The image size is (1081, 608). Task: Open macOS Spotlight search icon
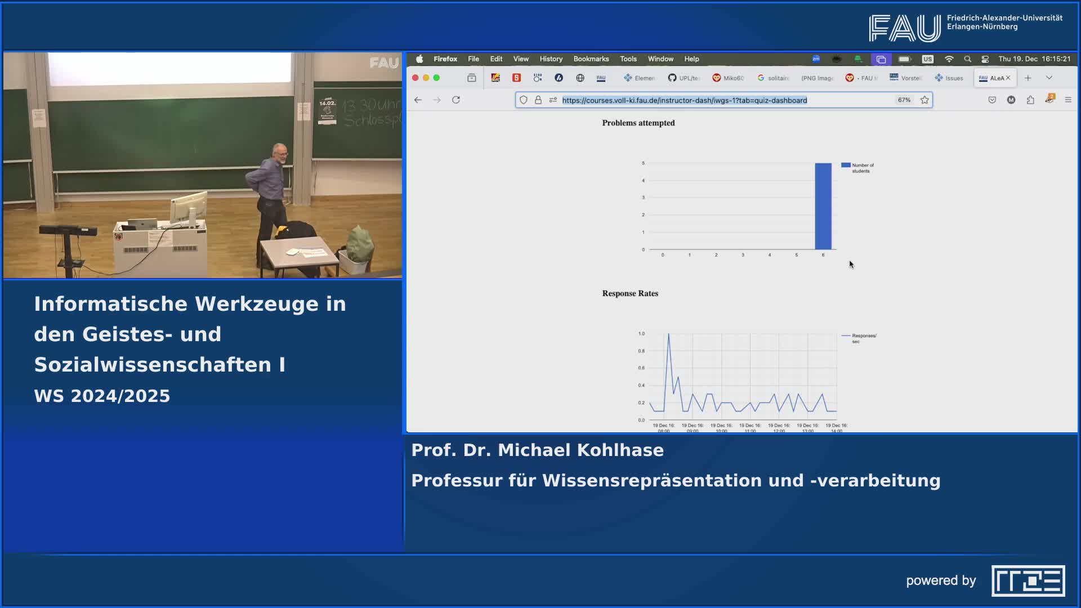967,59
